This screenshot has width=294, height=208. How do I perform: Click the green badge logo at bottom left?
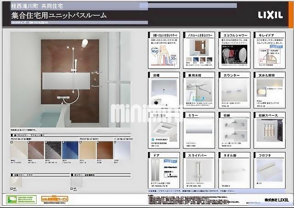(21, 199)
